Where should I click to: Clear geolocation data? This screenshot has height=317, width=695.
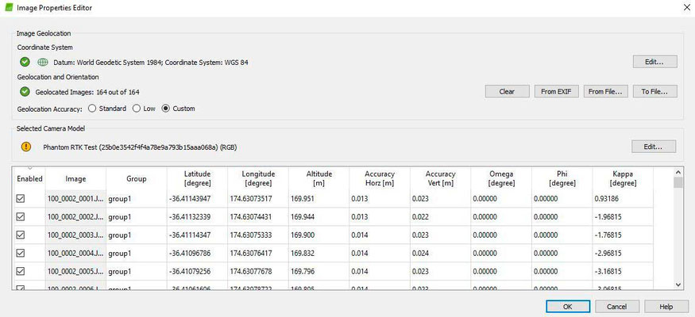(x=507, y=91)
